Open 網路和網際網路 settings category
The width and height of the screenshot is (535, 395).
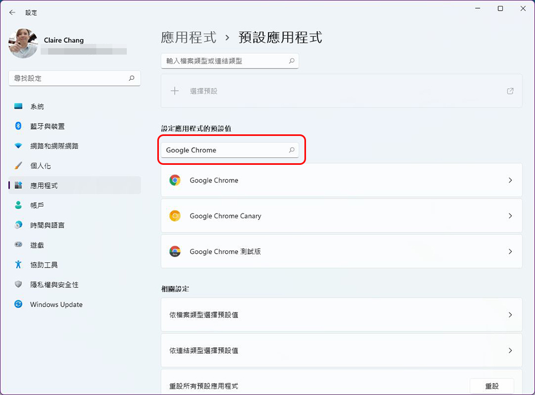(x=74, y=146)
